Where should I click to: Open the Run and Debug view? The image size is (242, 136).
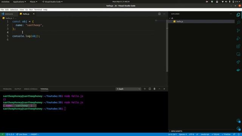pyautogui.click(x=238, y=38)
